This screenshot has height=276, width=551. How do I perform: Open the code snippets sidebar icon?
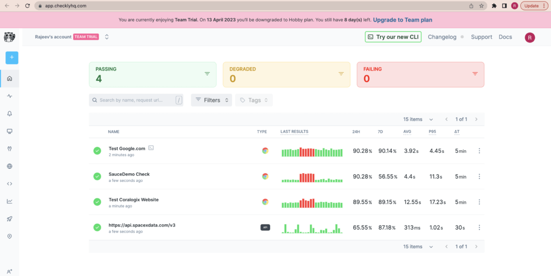[x=10, y=183]
